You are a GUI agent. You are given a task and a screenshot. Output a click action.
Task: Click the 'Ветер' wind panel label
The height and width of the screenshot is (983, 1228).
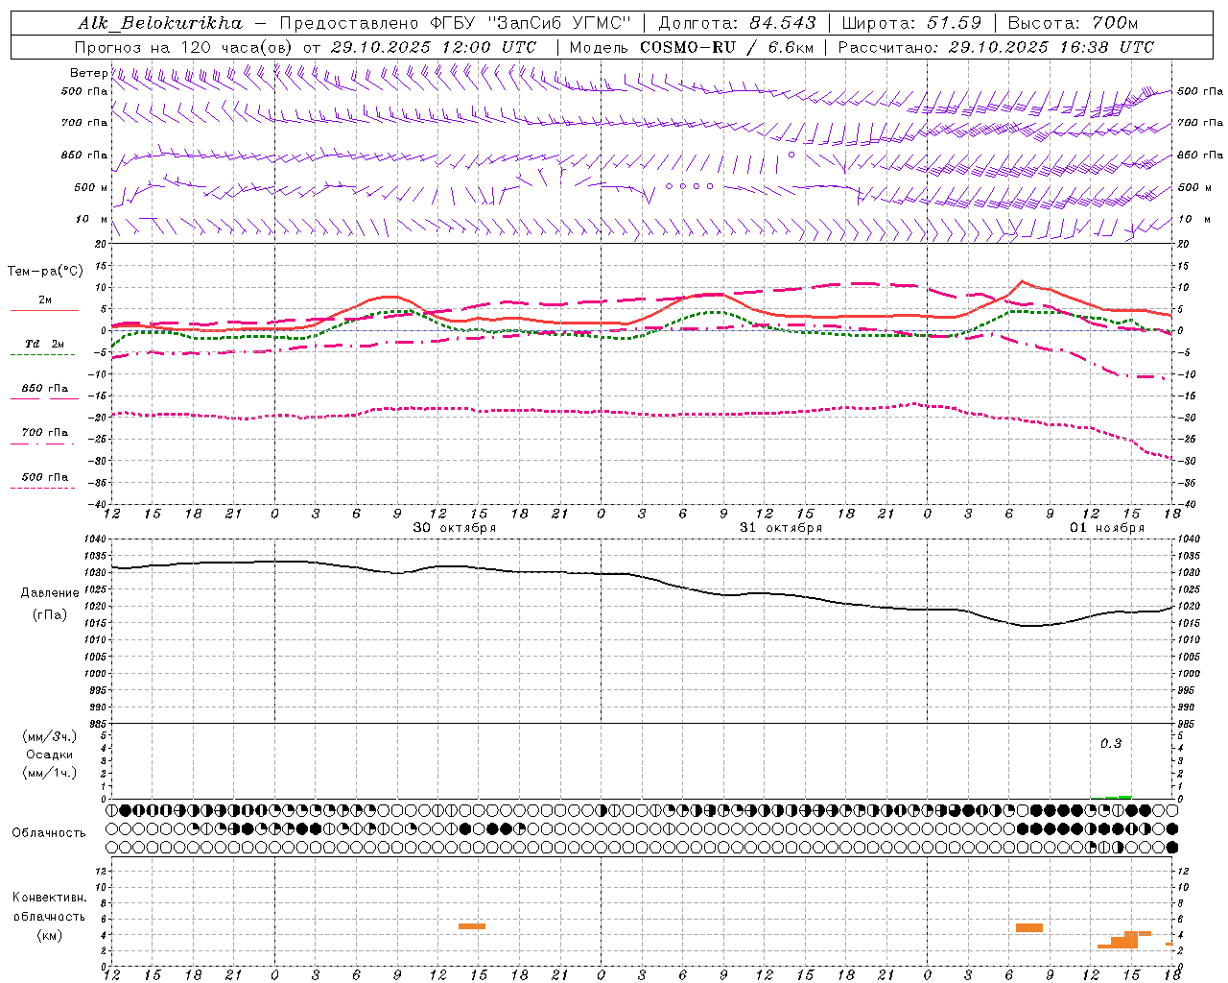pos(88,73)
